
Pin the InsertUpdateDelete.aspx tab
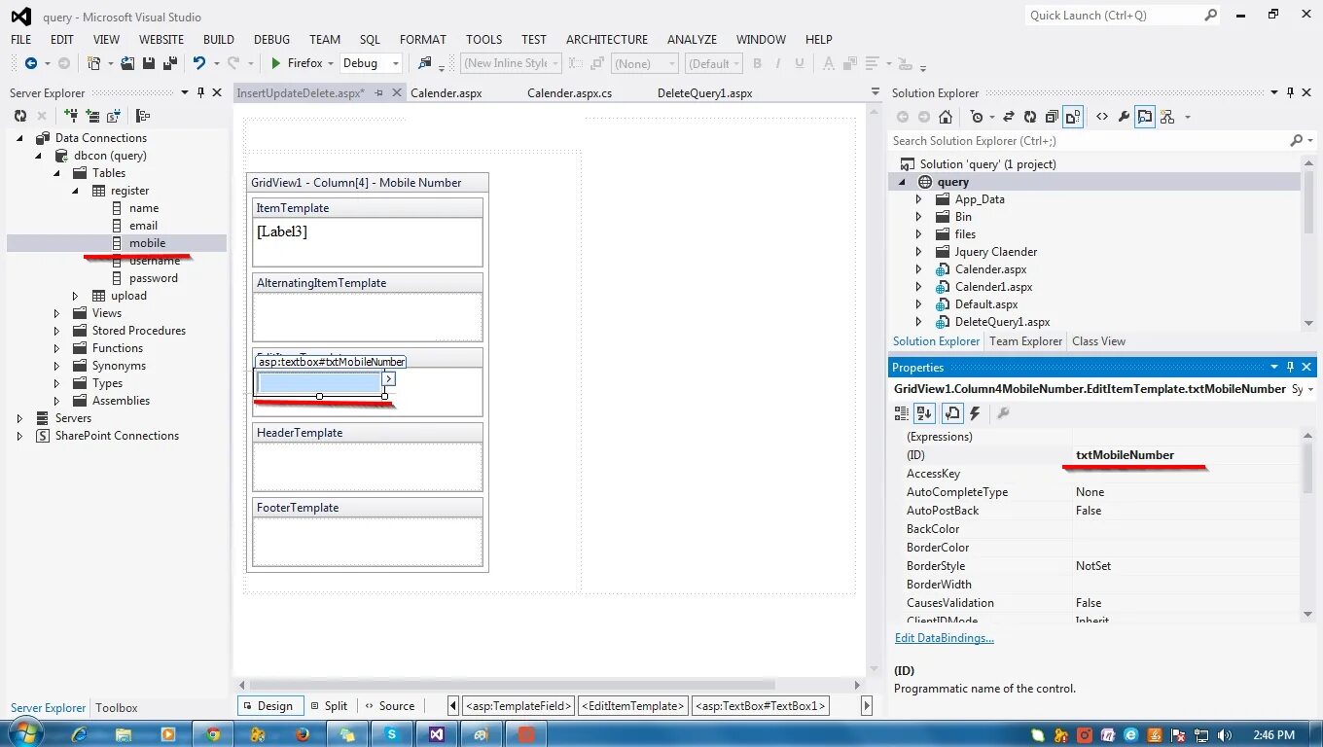[379, 93]
